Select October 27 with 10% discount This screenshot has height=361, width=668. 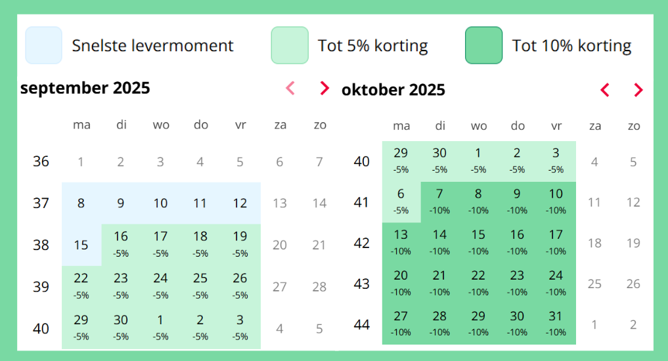(x=401, y=323)
